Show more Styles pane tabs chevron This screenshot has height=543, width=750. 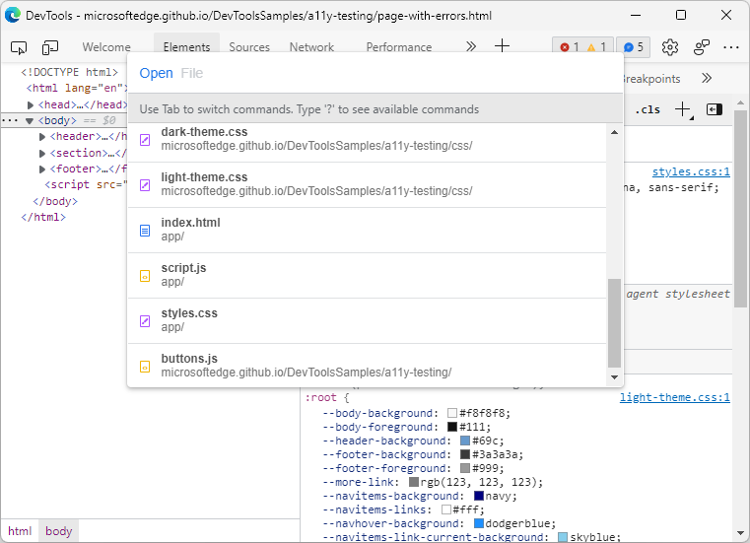tap(707, 79)
